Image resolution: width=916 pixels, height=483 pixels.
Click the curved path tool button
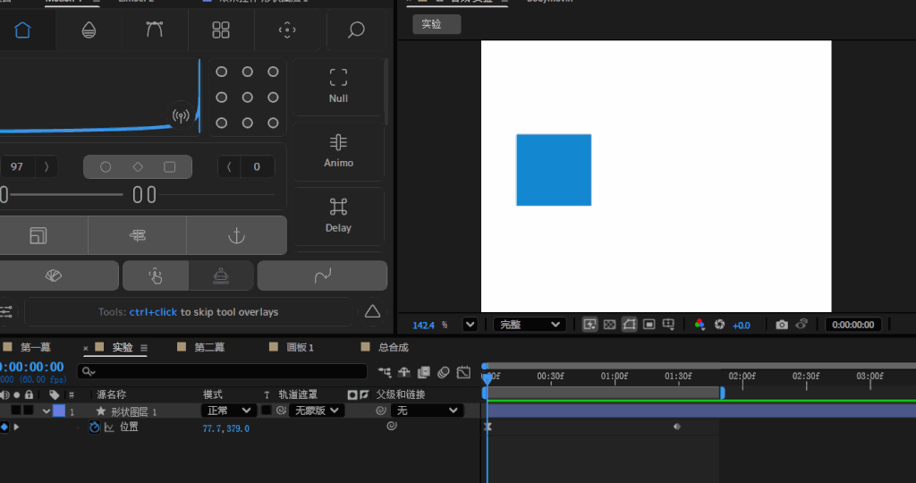[322, 275]
